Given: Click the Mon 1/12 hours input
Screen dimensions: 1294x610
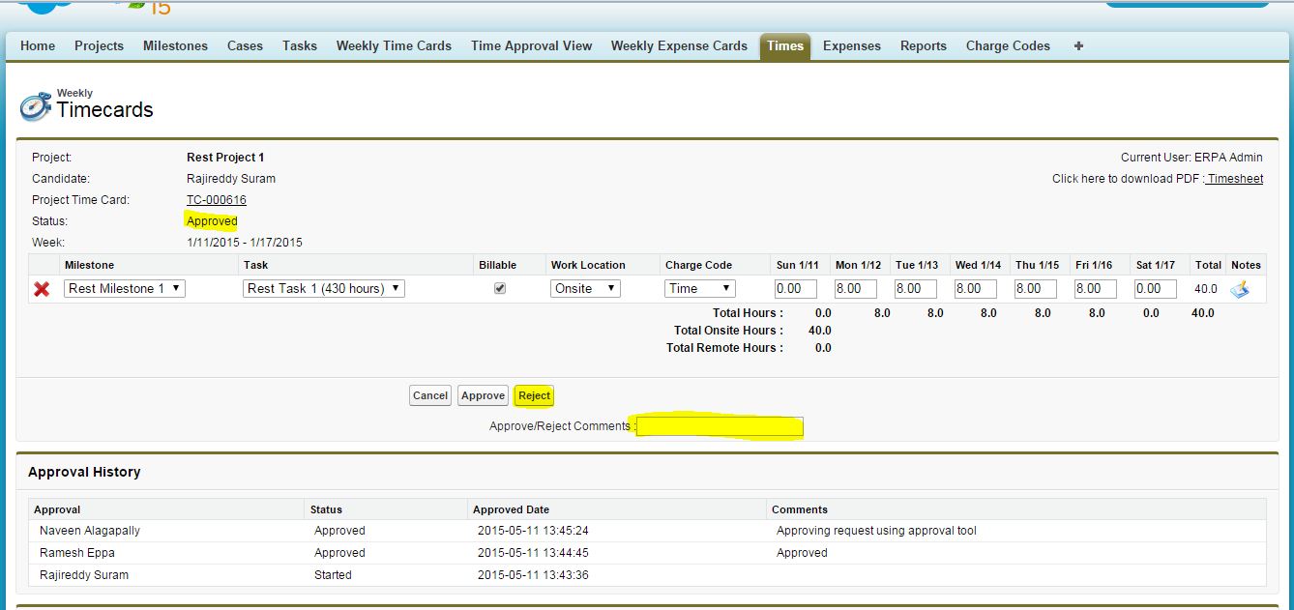Looking at the screenshot, I should (856, 288).
